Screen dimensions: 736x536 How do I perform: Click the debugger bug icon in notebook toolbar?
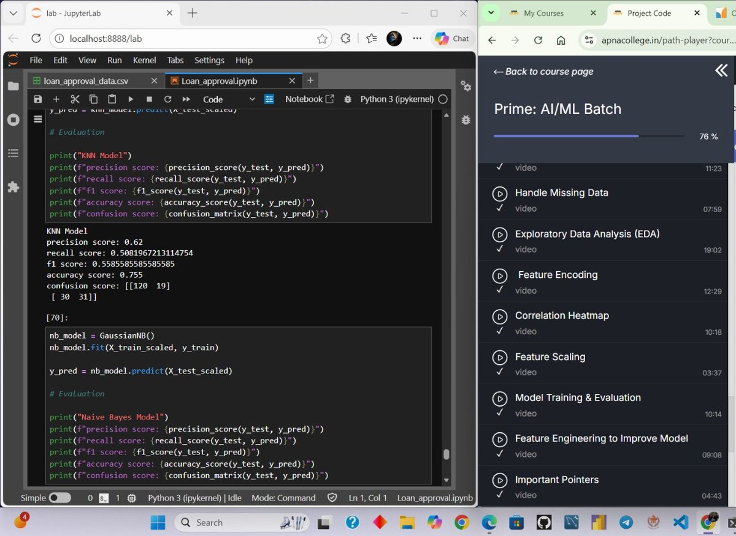click(348, 99)
